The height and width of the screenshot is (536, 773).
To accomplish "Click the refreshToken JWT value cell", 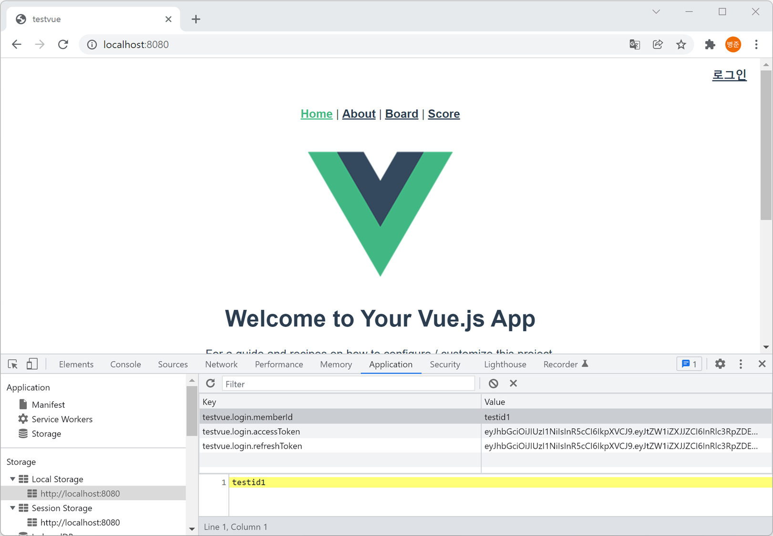I will 627,446.
